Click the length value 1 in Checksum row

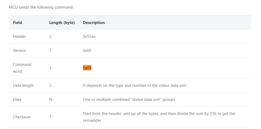tap(50, 117)
